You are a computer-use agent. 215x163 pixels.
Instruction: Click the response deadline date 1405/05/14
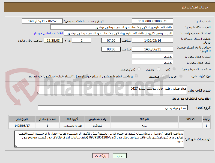152,40
